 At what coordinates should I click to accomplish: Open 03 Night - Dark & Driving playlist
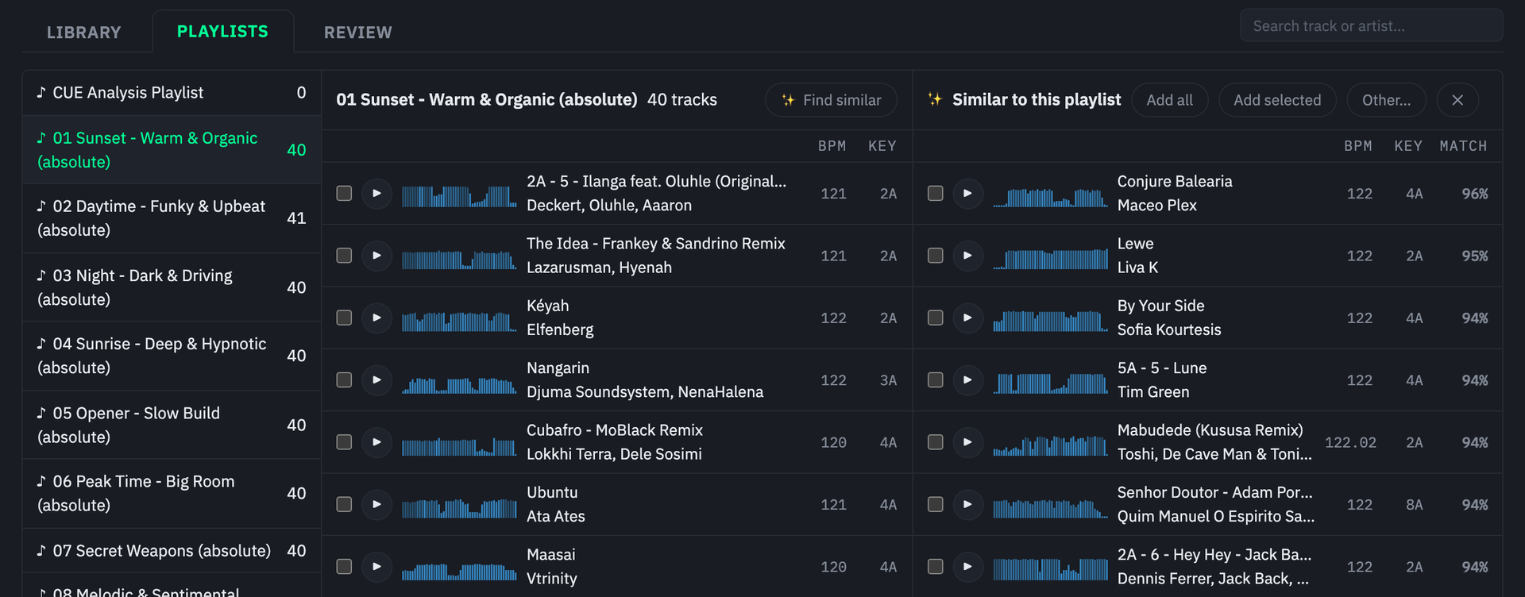172,287
